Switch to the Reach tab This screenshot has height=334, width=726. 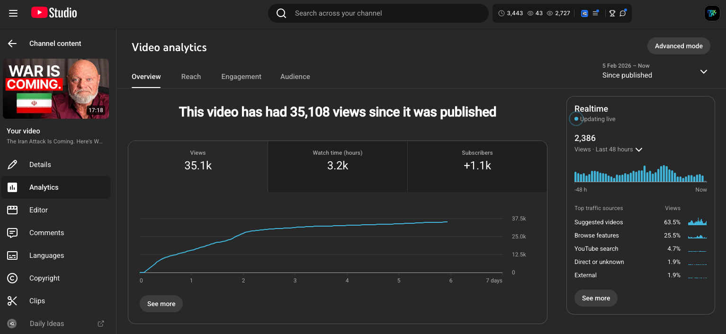(x=191, y=76)
